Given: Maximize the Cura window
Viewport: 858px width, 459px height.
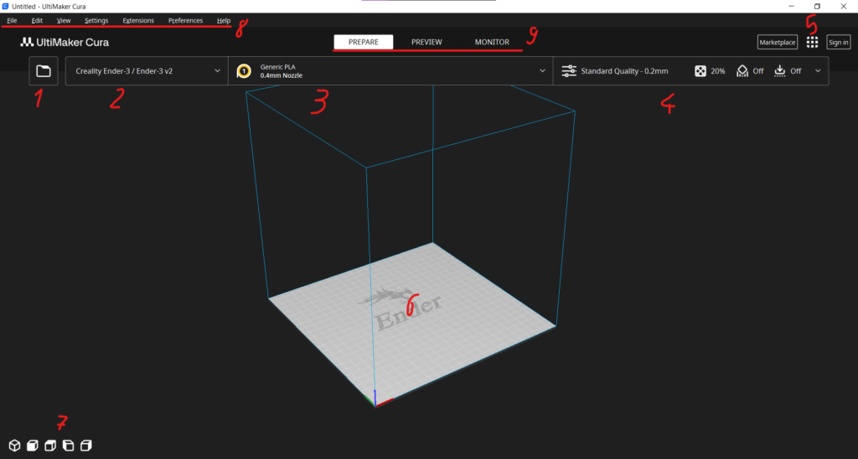Looking at the screenshot, I should pos(817,7).
